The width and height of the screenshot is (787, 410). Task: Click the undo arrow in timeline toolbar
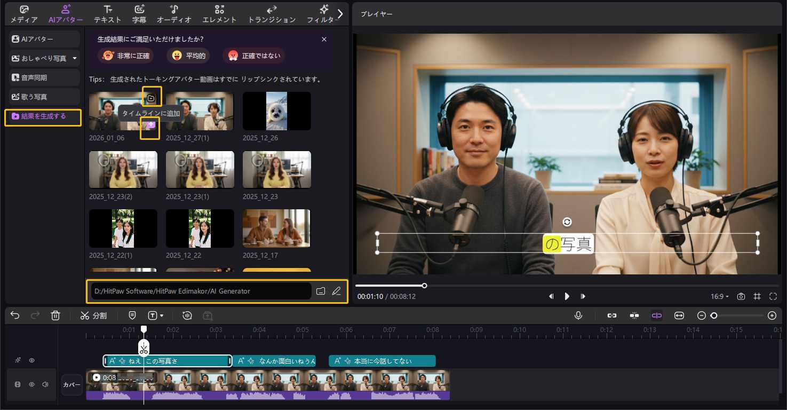click(15, 316)
